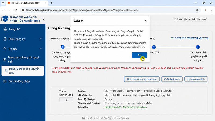Click OK in the Lưu ý dialog
Viewport: 215px width, 121px height.
coord(139,55)
